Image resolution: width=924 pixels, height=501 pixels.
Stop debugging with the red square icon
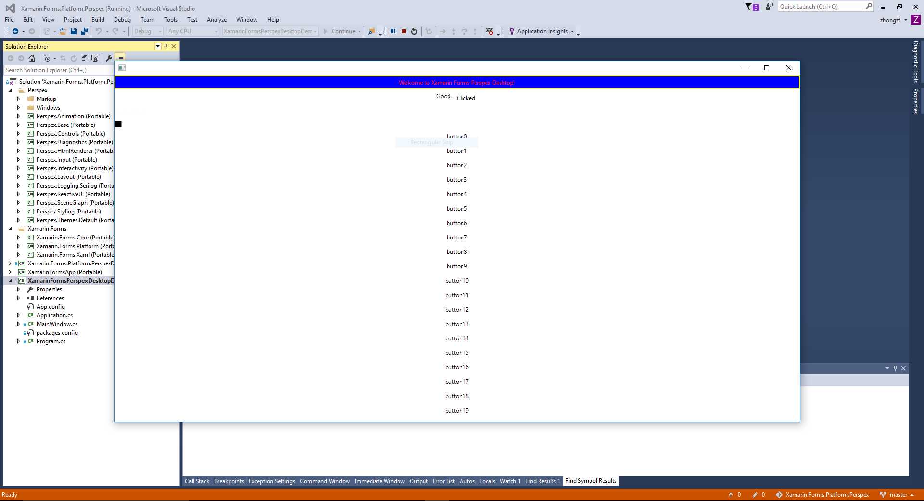tap(404, 31)
